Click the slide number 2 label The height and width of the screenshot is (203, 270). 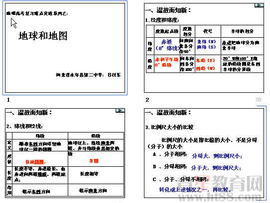pos(147,100)
